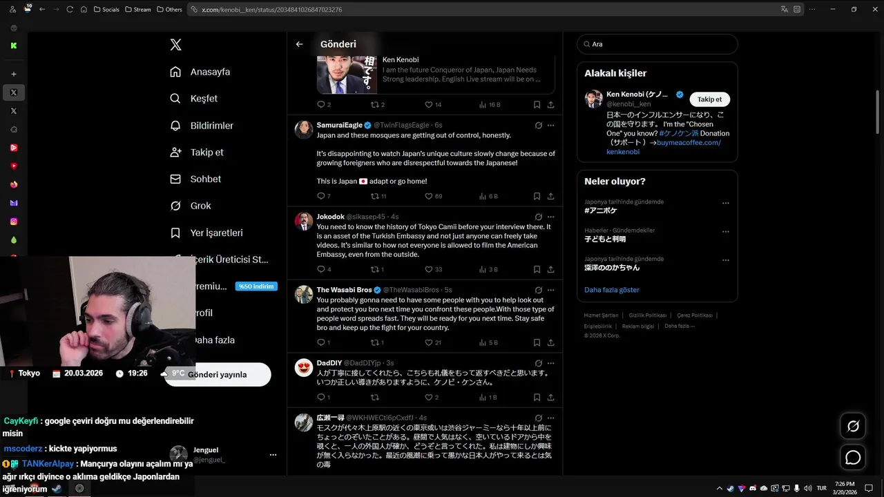Click floating Grok button

coord(853,426)
